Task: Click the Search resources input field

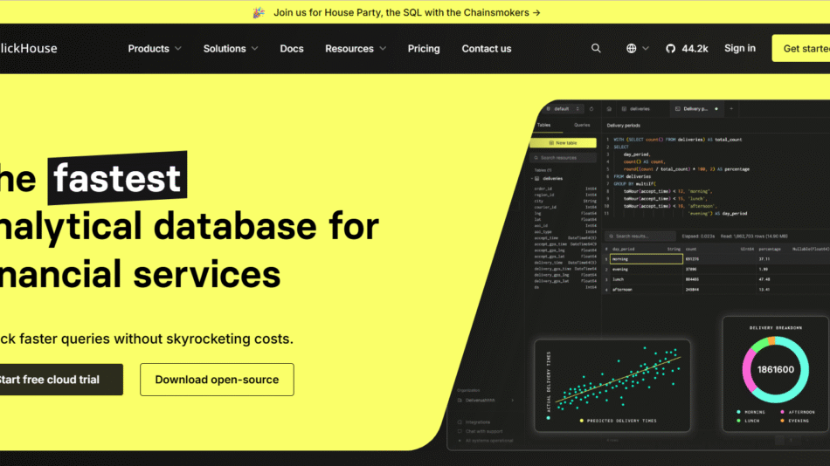Action: point(564,158)
